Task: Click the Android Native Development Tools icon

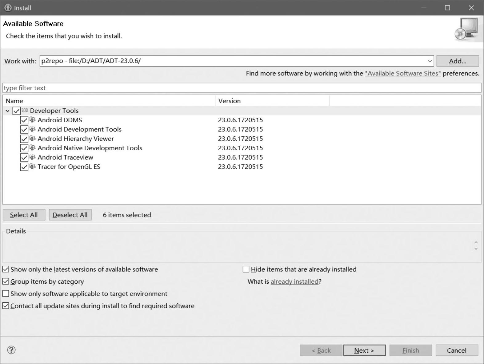Action: tap(33, 148)
